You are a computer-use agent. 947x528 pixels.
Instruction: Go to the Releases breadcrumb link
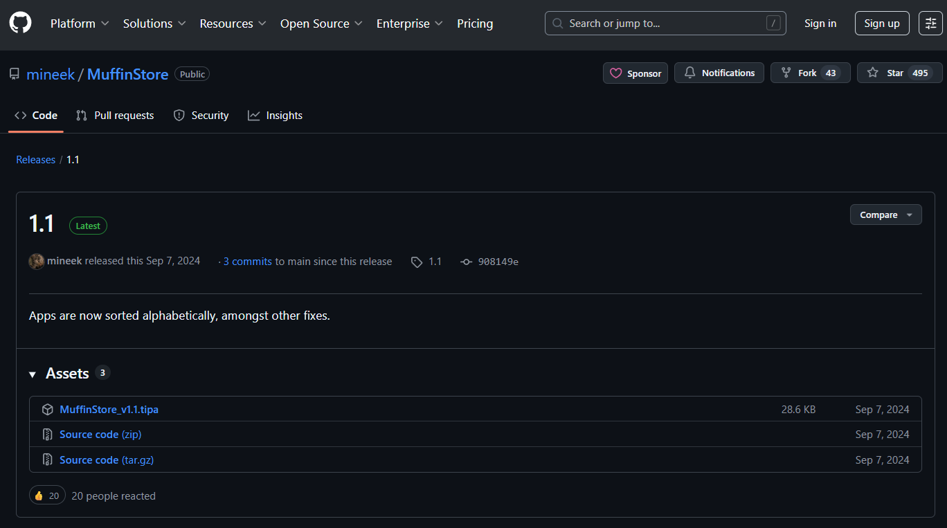pos(35,160)
